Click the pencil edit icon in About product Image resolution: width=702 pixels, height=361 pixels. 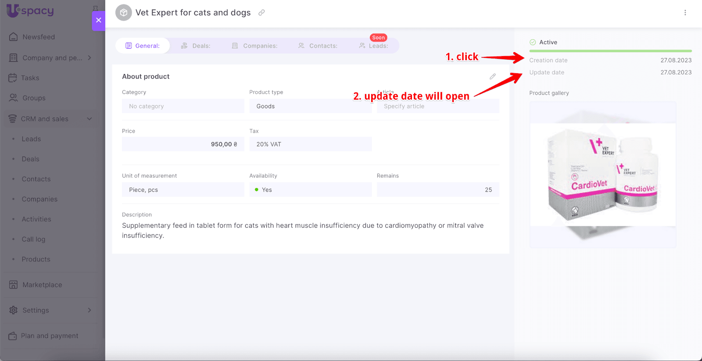[x=493, y=76]
